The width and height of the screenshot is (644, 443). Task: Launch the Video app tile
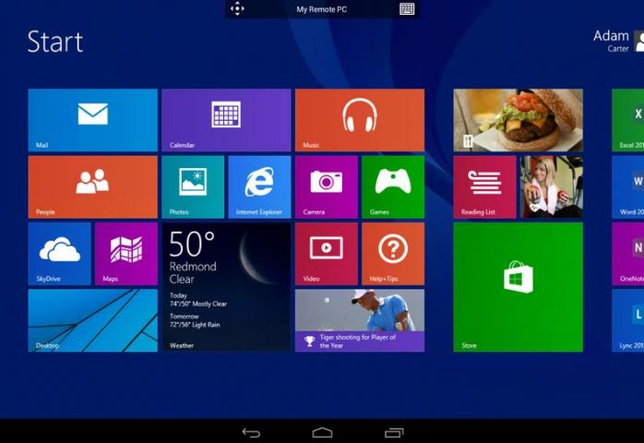click(x=326, y=254)
